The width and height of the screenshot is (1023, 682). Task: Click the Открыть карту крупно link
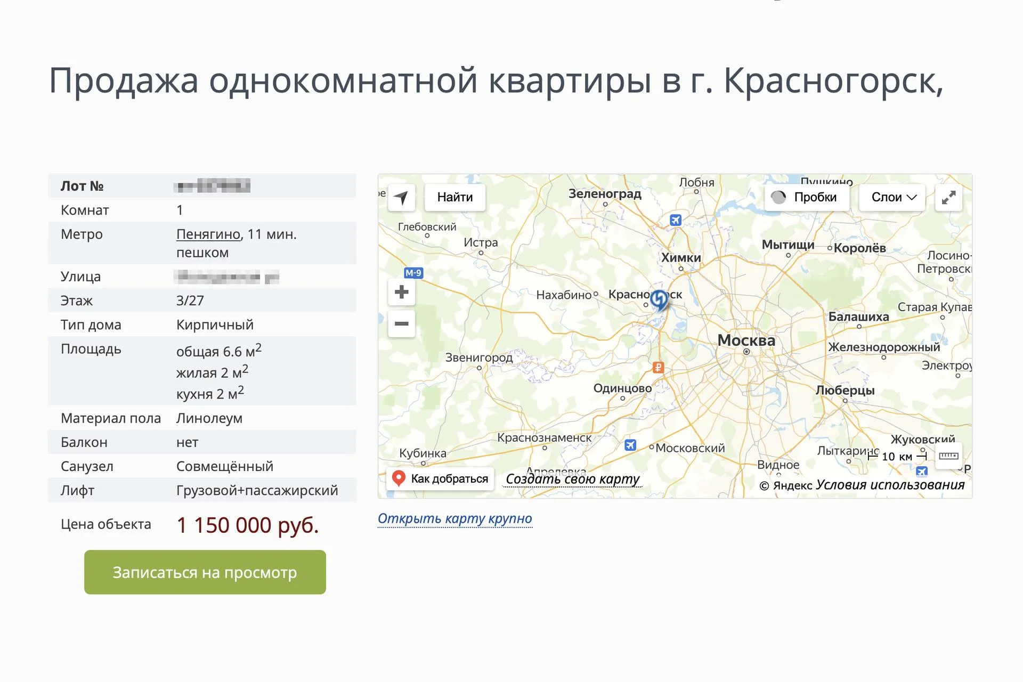[455, 518]
